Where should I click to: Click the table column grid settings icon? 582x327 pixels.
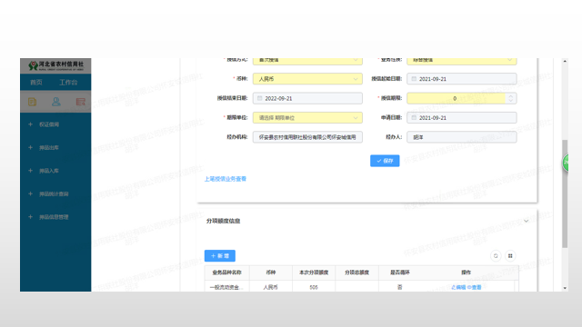click(510, 256)
